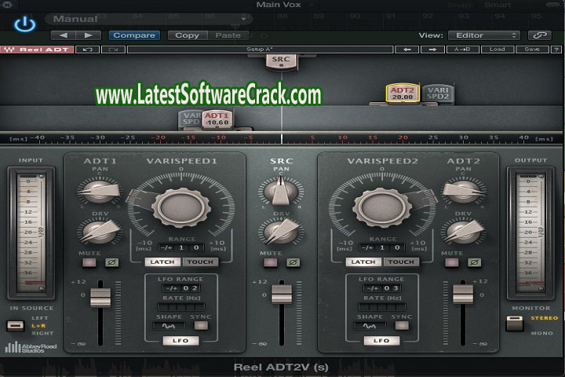
Task: Open the Save menu in Waves bar
Action: coord(532,49)
